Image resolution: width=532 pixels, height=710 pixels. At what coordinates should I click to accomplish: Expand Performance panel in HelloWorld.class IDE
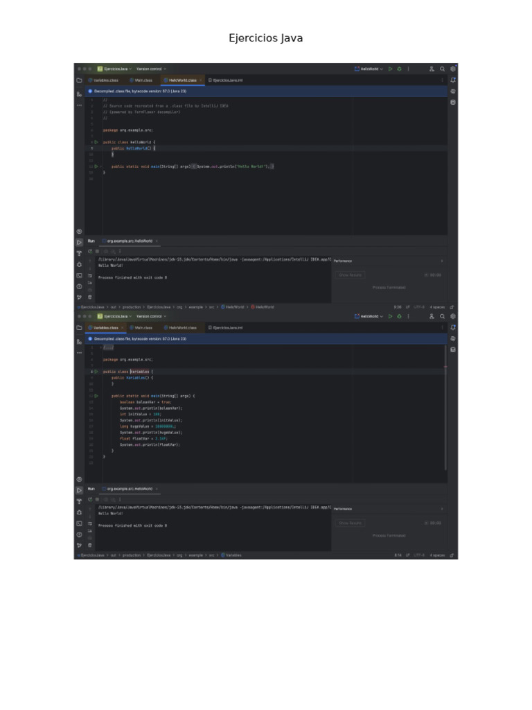tap(442, 261)
